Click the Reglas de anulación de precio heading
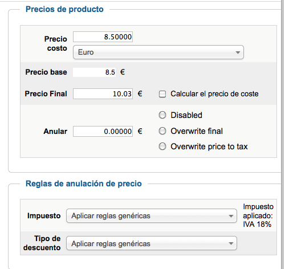This screenshot has height=269, width=285. point(84,184)
